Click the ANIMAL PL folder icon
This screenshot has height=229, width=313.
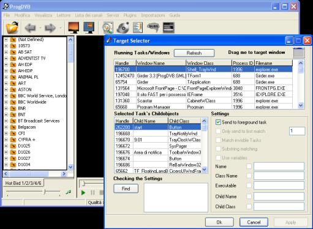[13, 77]
